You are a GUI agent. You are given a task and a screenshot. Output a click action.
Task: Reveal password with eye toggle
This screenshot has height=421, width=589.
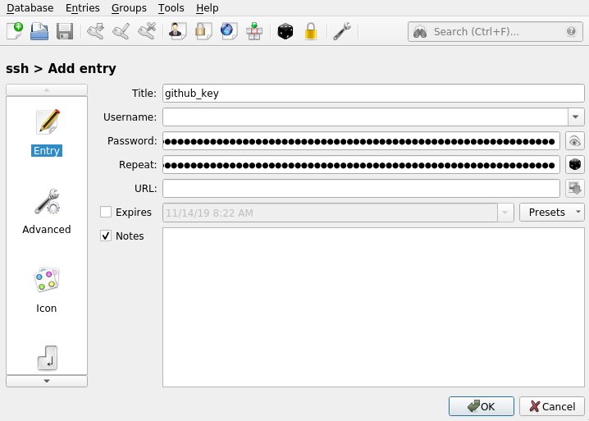coord(575,141)
